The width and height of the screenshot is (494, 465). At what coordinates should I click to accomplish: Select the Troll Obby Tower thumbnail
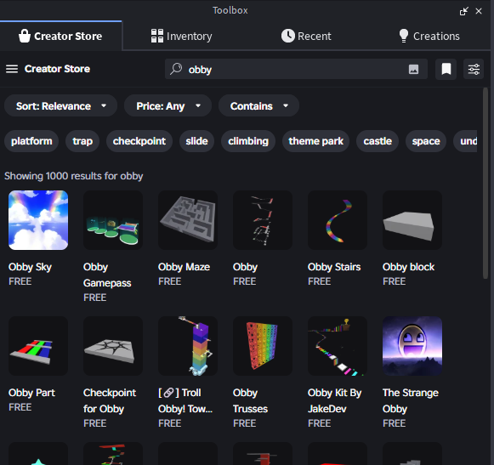click(188, 346)
